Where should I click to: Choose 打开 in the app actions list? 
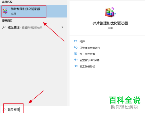(82, 41)
